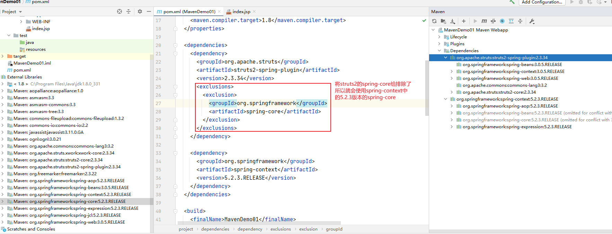Expand WEB-INF folder
Screen dimensions: 612x234
21,22
